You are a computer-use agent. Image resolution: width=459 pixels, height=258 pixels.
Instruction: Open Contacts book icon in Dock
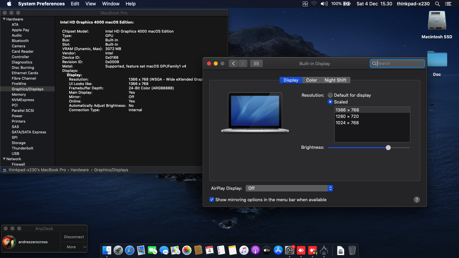click(x=198, y=250)
